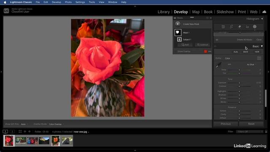
Task: Select the Mask 1 thumbnail
Action: coord(178,33)
